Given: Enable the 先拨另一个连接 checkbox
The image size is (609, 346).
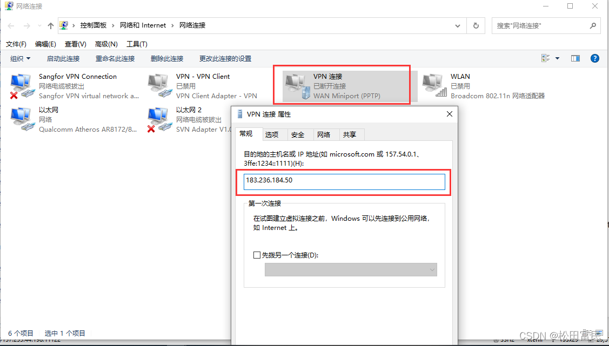Looking at the screenshot, I should tap(256, 255).
